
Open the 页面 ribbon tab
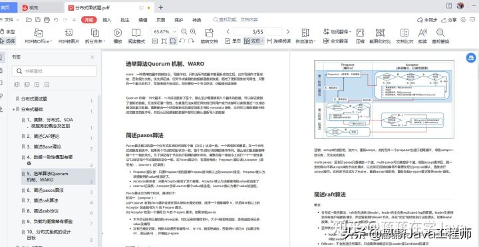tap(161, 20)
